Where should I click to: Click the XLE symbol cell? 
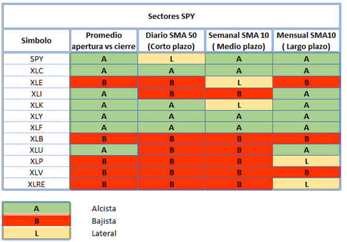tap(37, 82)
